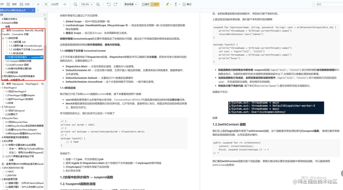Open outline item 4.网络数据请求和数据填充
343x190 pixels.
(15, 137)
